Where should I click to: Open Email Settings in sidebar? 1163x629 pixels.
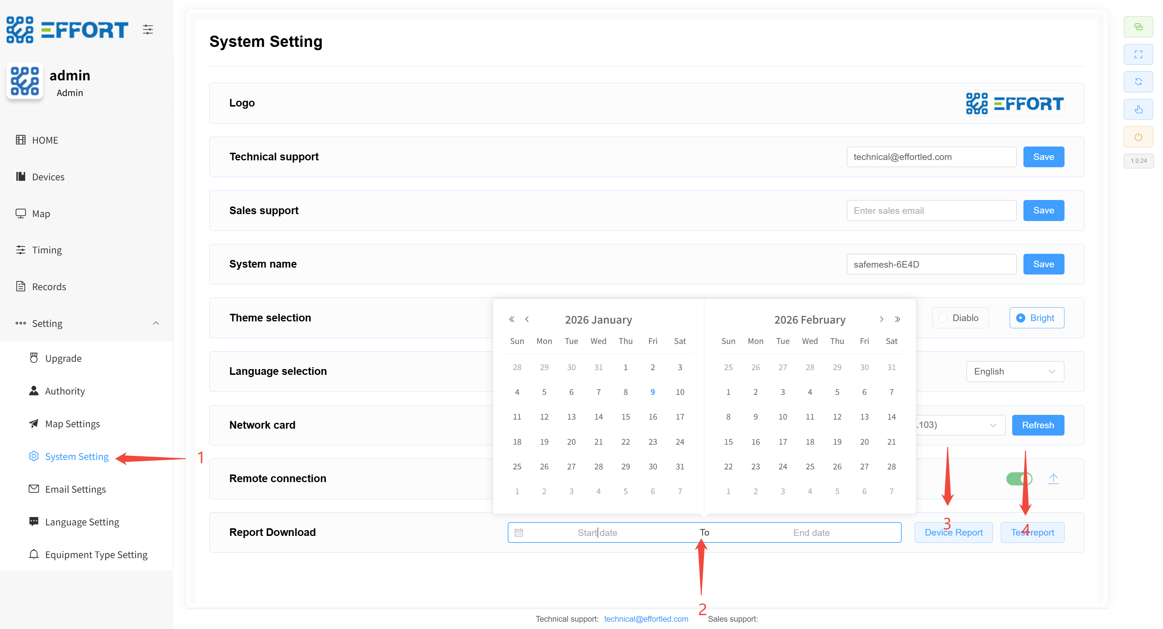[x=75, y=489]
